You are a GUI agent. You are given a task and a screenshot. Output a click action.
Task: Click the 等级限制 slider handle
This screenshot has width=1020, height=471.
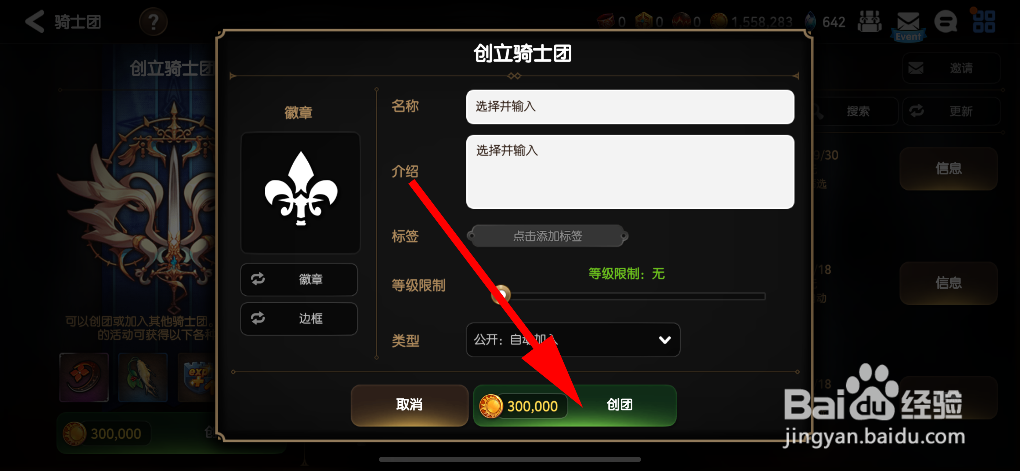[x=501, y=294]
